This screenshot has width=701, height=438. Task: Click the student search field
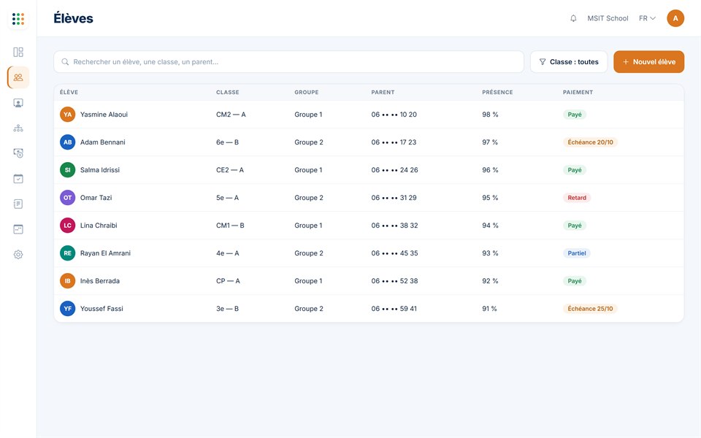289,61
